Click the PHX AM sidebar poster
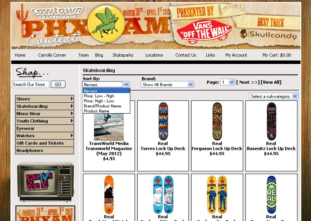 point(45,213)
